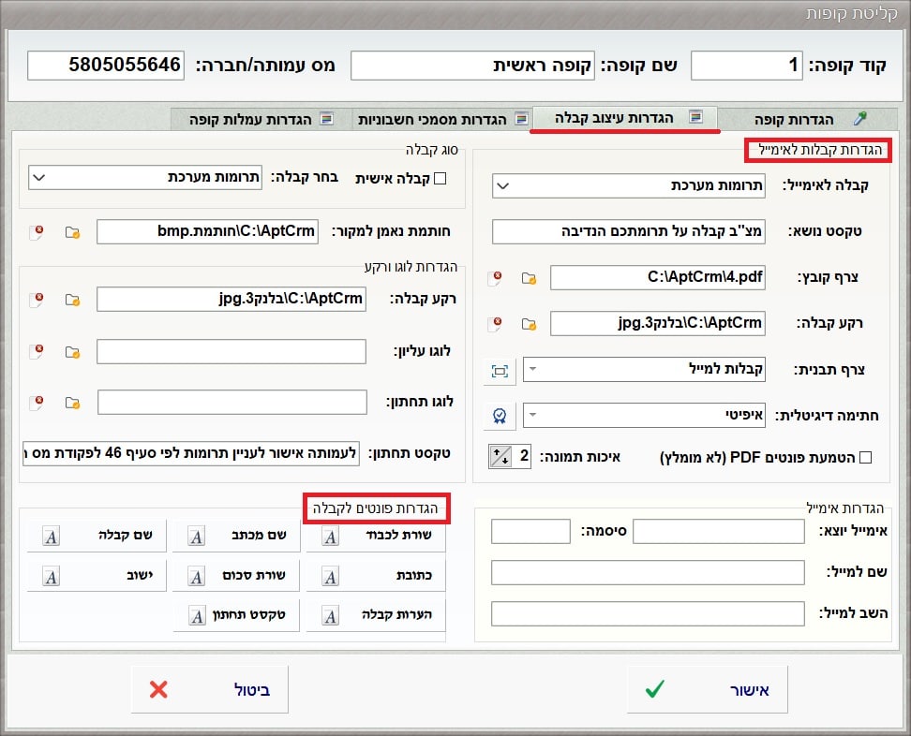
Task: Expand the חתימה דיגיטלית dropdown list
Action: pos(530,415)
